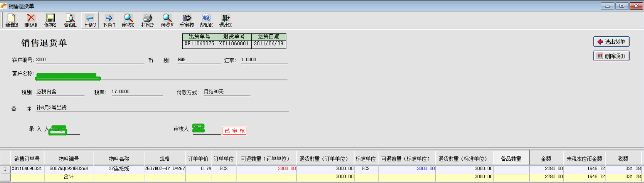Click the 审核C audit icon
This screenshot has width=644, height=183.
128,21
